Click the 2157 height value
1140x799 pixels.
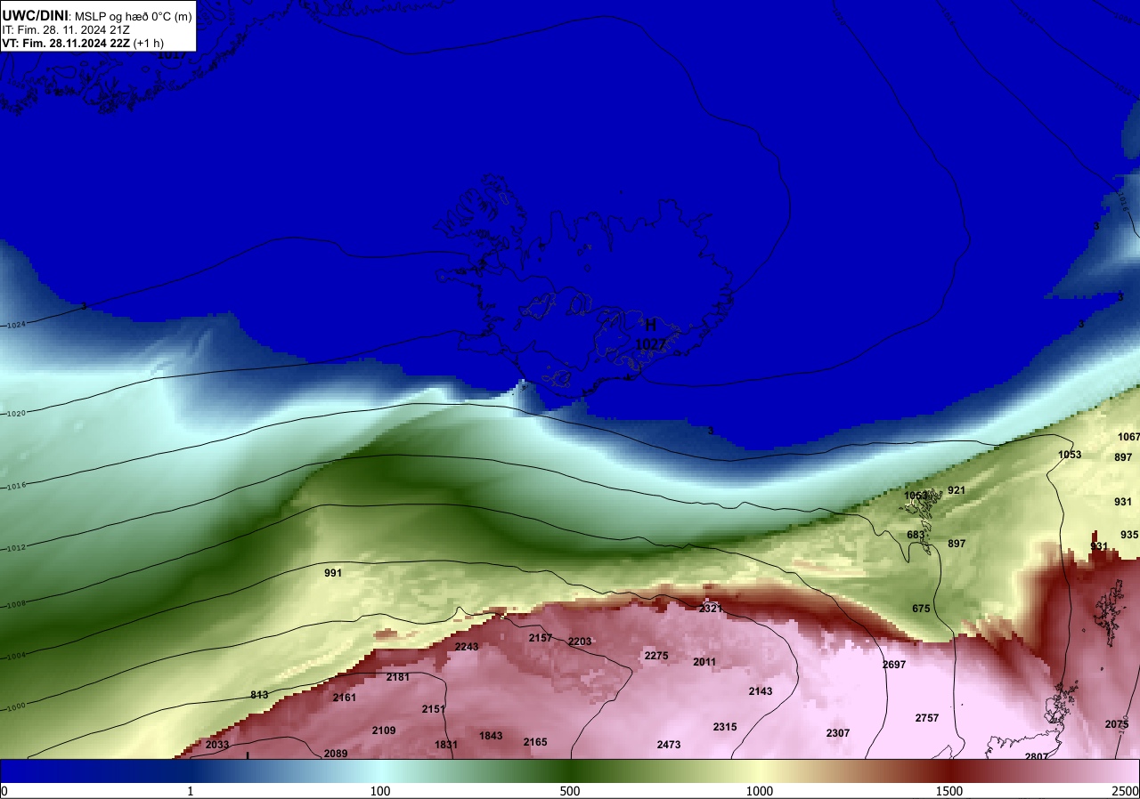pos(541,638)
